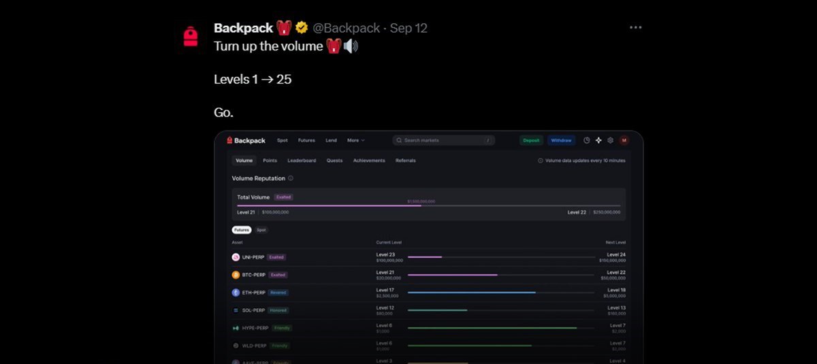This screenshot has width=817, height=364.
Task: Click the gold verified badge next to Backpack
Action: coord(302,28)
